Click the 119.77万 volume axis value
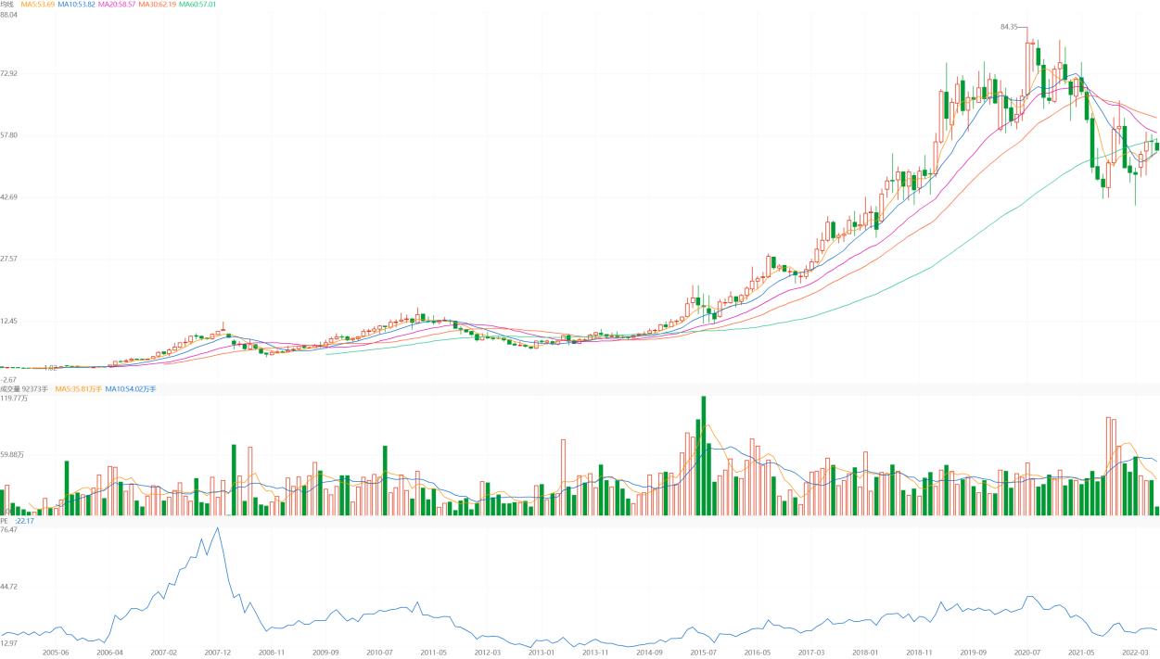This screenshot has height=659, width=1160. tap(13, 398)
